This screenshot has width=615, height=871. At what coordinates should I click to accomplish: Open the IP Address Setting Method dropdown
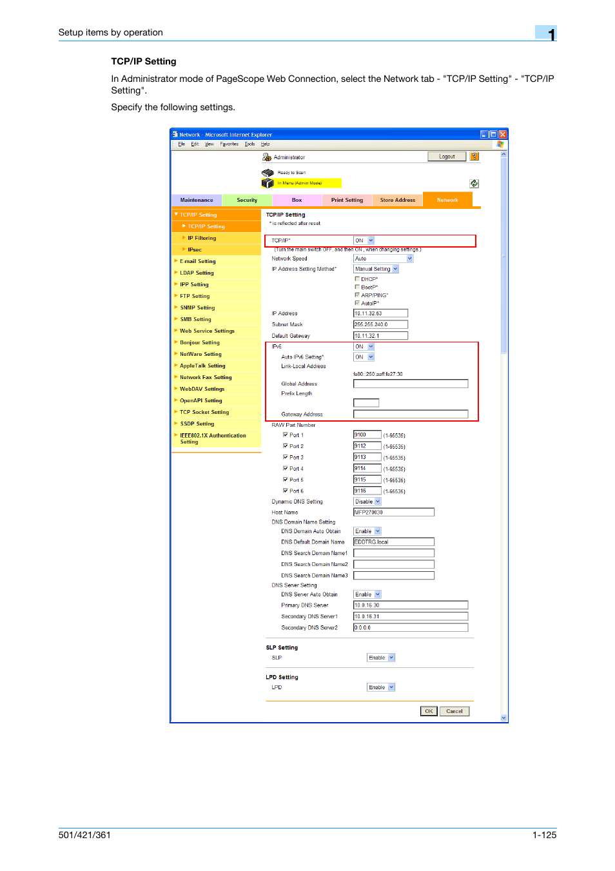(x=376, y=269)
